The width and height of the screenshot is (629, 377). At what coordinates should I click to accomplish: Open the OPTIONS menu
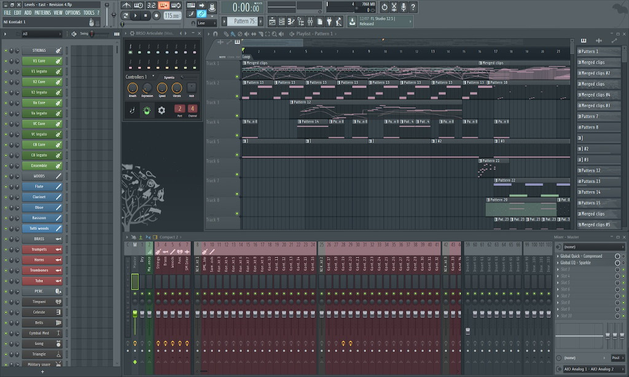72,12
